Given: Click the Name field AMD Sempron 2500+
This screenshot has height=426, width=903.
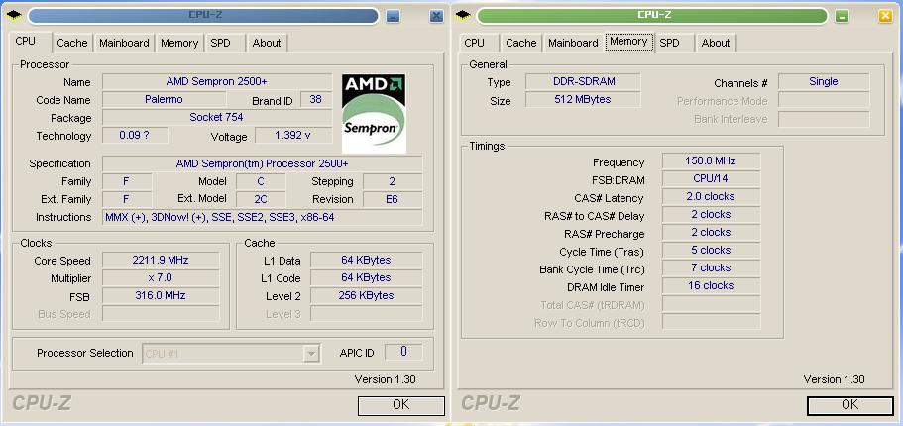Looking at the screenshot, I should 217,82.
